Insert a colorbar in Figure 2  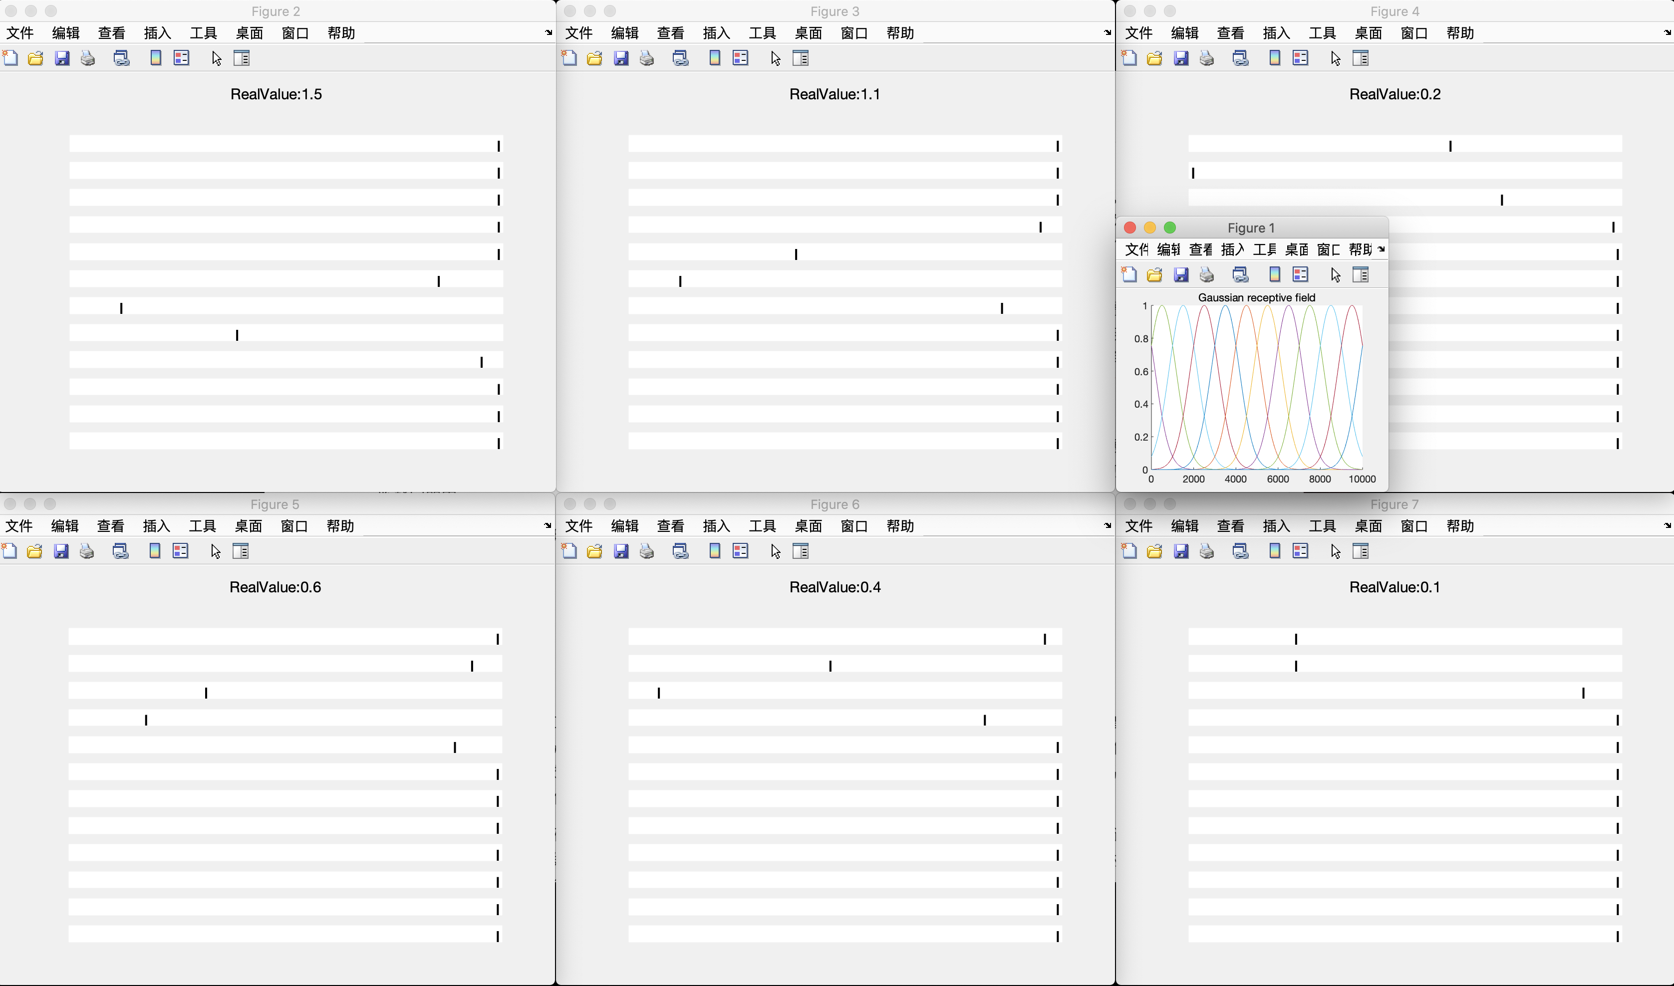coord(156,58)
